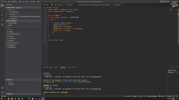Click the Spaces: 2 indentation setting
Screen dimensions: 179x100
tap(135, 96)
